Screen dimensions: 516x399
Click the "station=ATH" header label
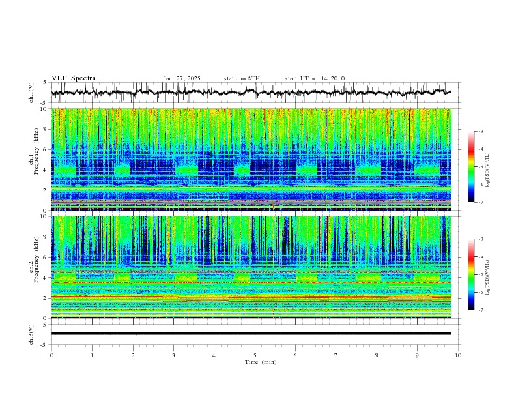tap(242, 78)
